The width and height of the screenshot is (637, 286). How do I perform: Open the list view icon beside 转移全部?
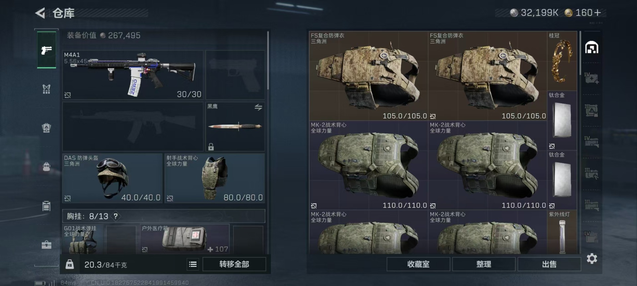193,264
